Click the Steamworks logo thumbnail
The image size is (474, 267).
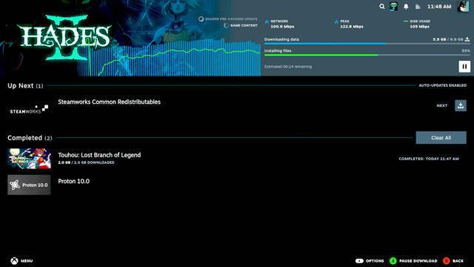click(29, 109)
